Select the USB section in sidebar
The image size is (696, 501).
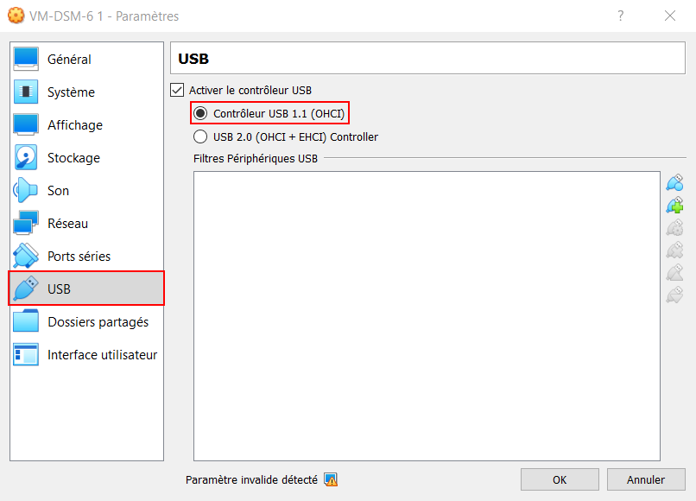[86, 289]
